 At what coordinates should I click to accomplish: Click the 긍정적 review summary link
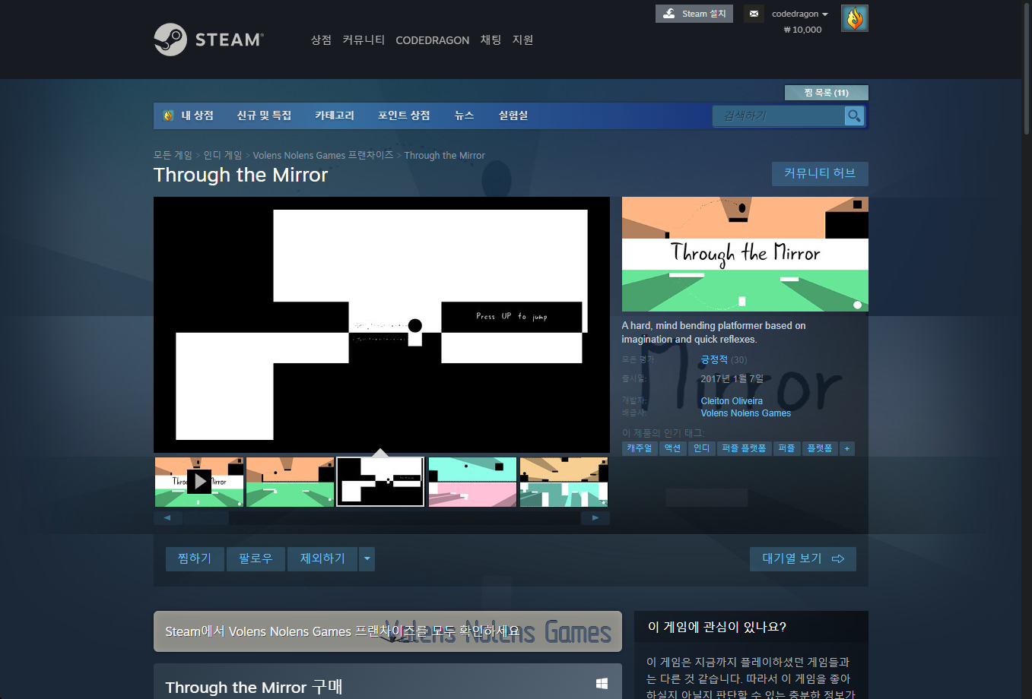tap(714, 359)
